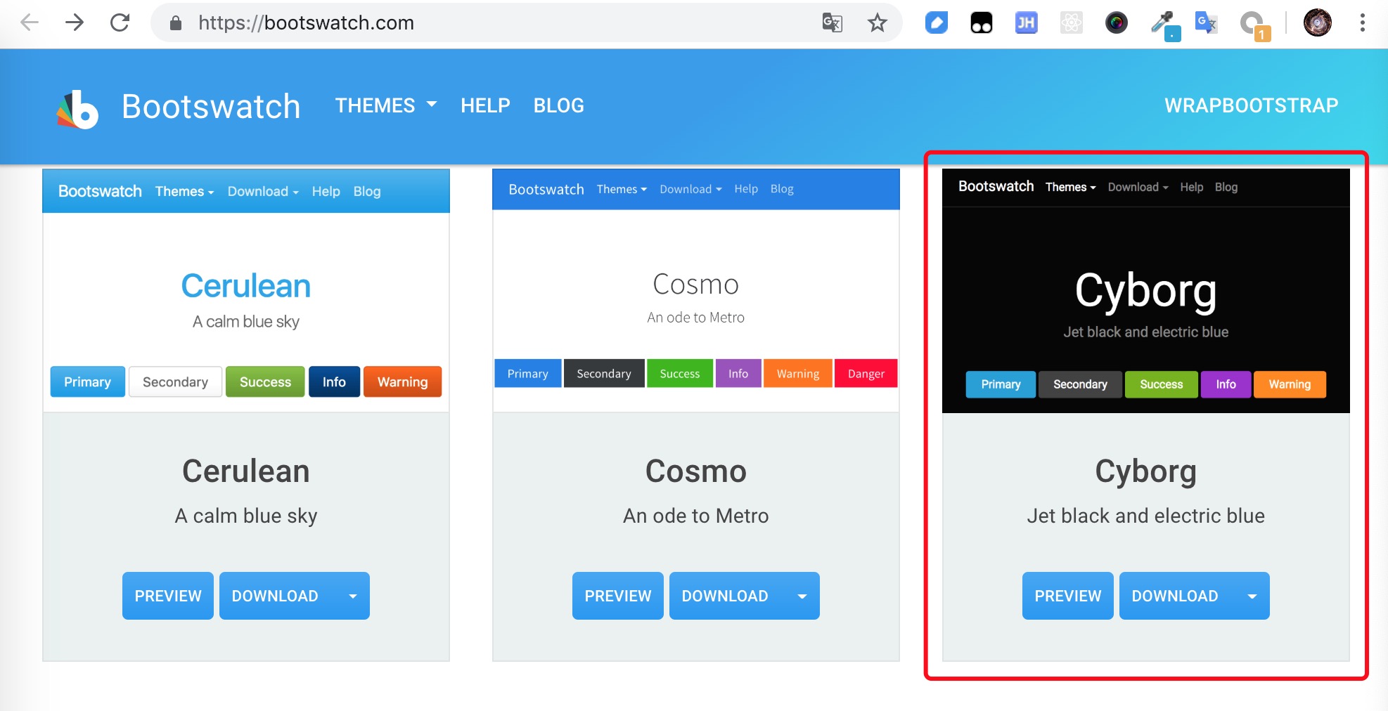Click Themes dropdown in the Cyborg preview navbar
The height and width of the screenshot is (711, 1388).
pyautogui.click(x=1071, y=187)
